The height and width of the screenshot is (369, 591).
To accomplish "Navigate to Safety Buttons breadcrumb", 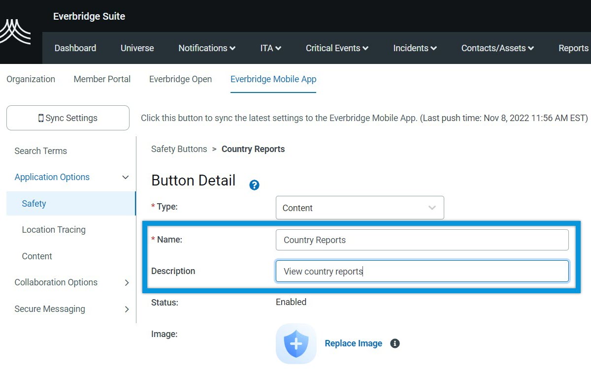I will (179, 149).
